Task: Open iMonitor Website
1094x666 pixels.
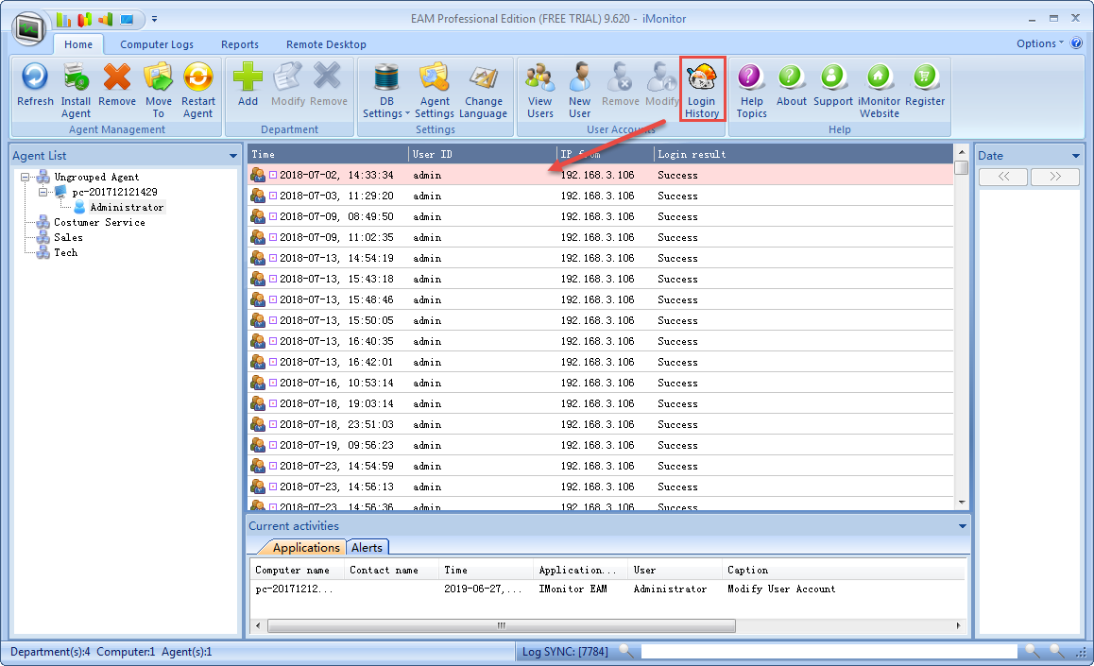Action: pyautogui.click(x=880, y=91)
